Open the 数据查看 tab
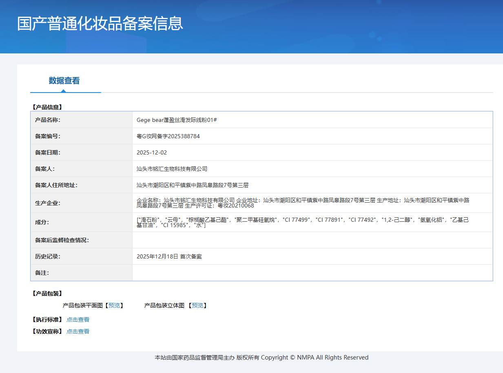The image size is (503, 373). pos(64,81)
